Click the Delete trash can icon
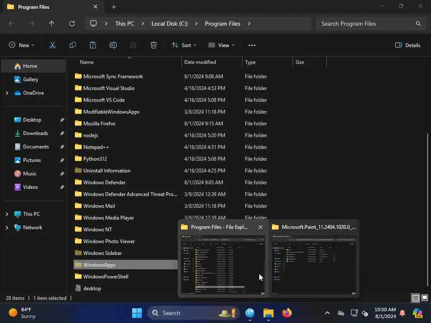 154,45
